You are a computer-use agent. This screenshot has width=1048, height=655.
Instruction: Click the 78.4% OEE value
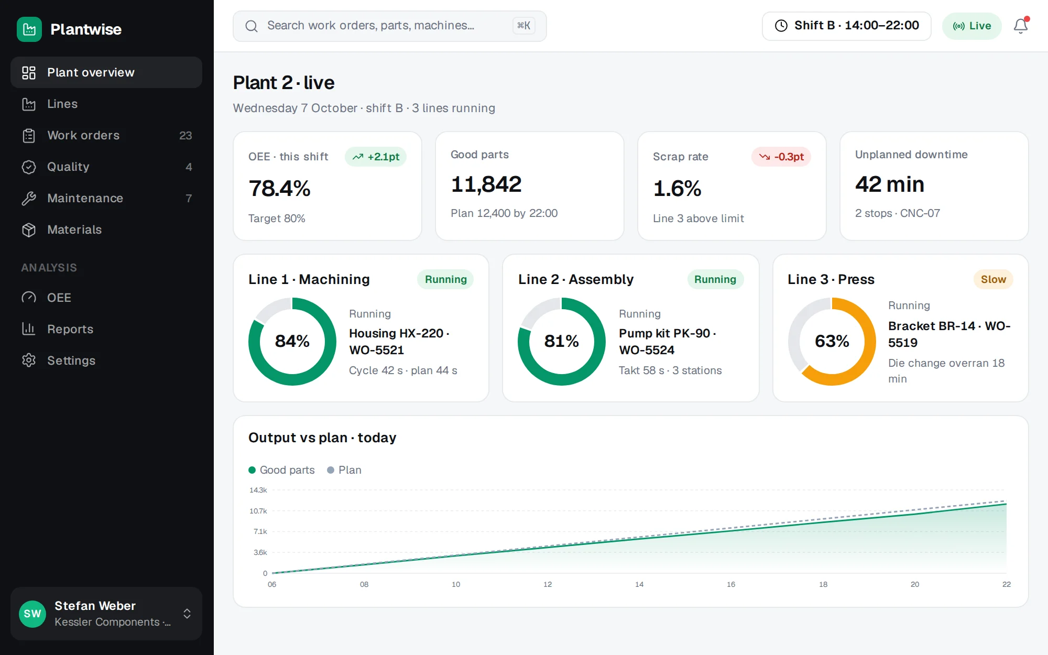pos(279,188)
